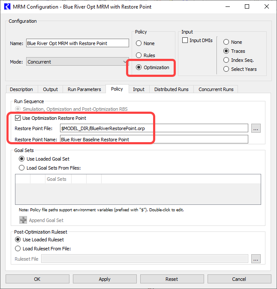Screen dimensions: 277x289
Task: Switch to the Run Parameters tab
Action: tap(84, 89)
